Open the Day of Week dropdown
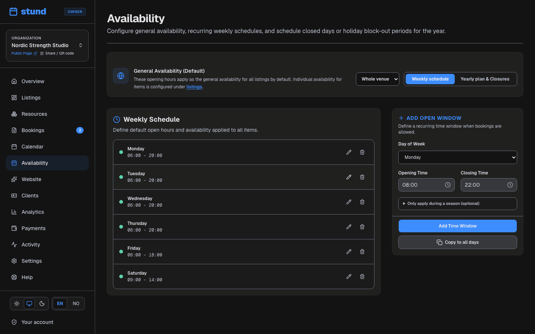Screen dimensions: 535x334 tap(458, 157)
